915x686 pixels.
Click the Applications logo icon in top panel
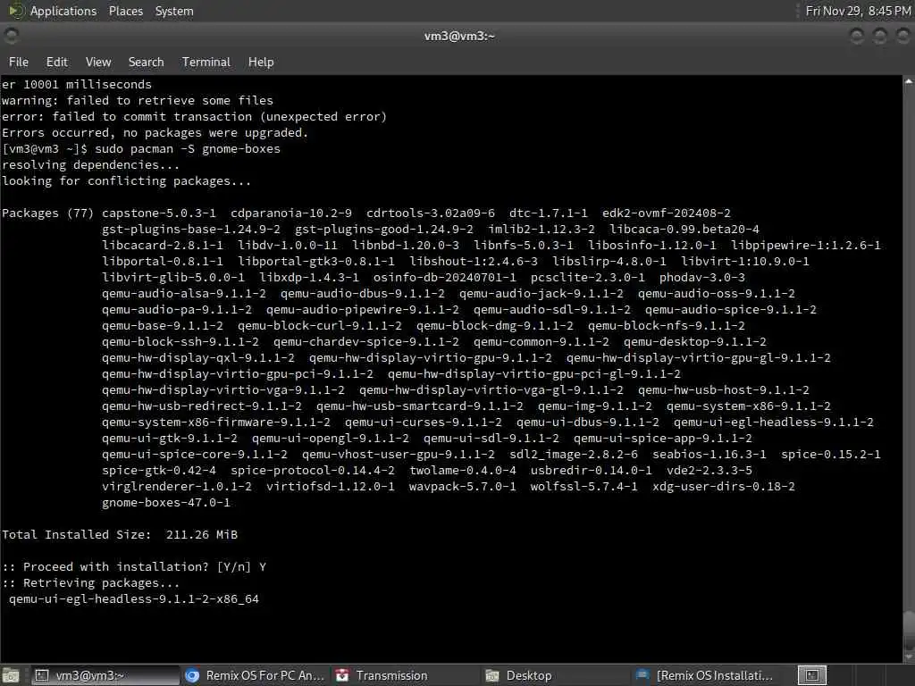tap(16, 11)
